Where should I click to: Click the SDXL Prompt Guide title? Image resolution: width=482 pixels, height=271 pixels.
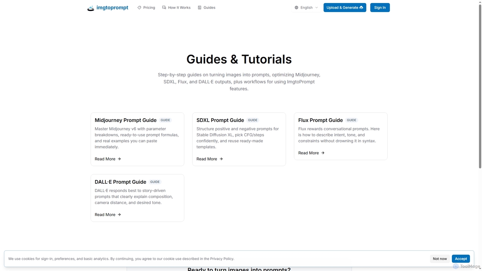pyautogui.click(x=220, y=120)
